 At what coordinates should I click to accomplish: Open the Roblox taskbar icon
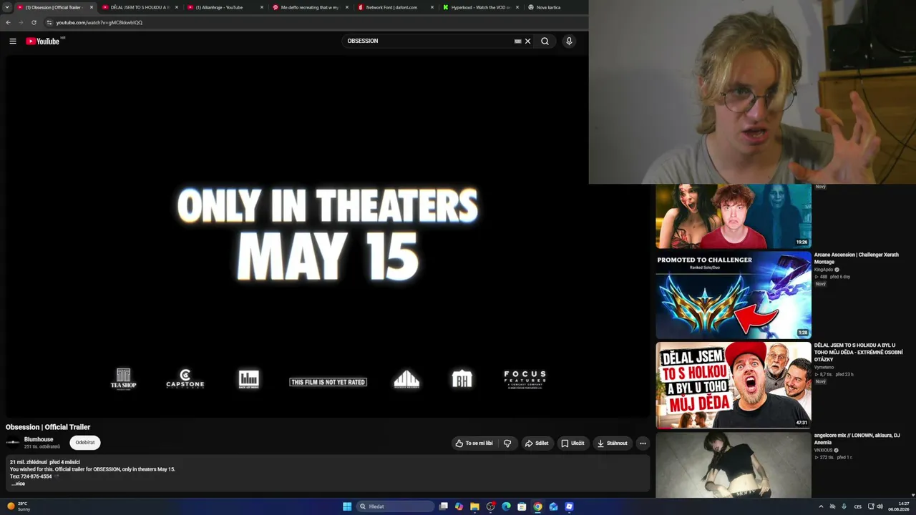coord(569,506)
